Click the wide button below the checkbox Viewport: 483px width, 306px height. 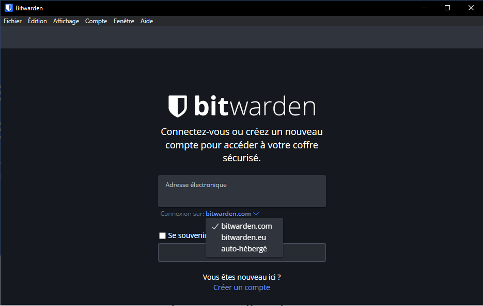pyautogui.click(x=242, y=252)
